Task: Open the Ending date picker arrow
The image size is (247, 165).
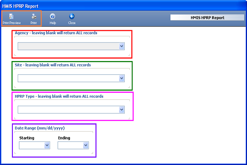Action: point(86,145)
